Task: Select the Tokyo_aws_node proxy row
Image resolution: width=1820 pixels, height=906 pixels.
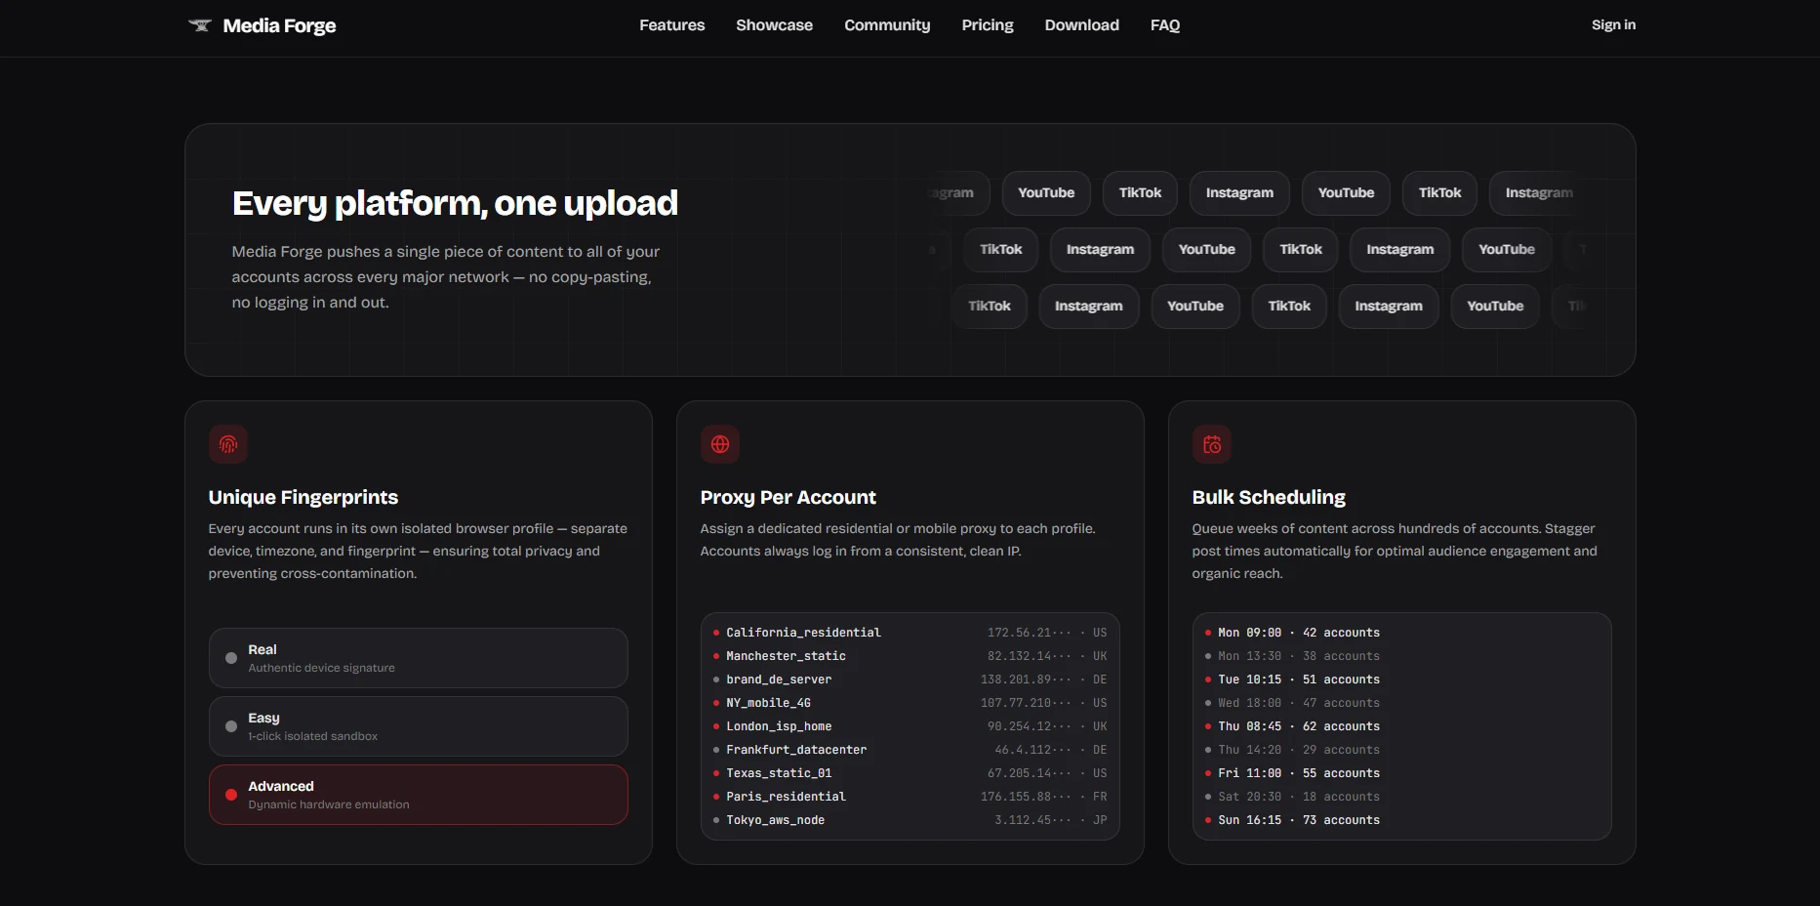Action: [x=910, y=820]
